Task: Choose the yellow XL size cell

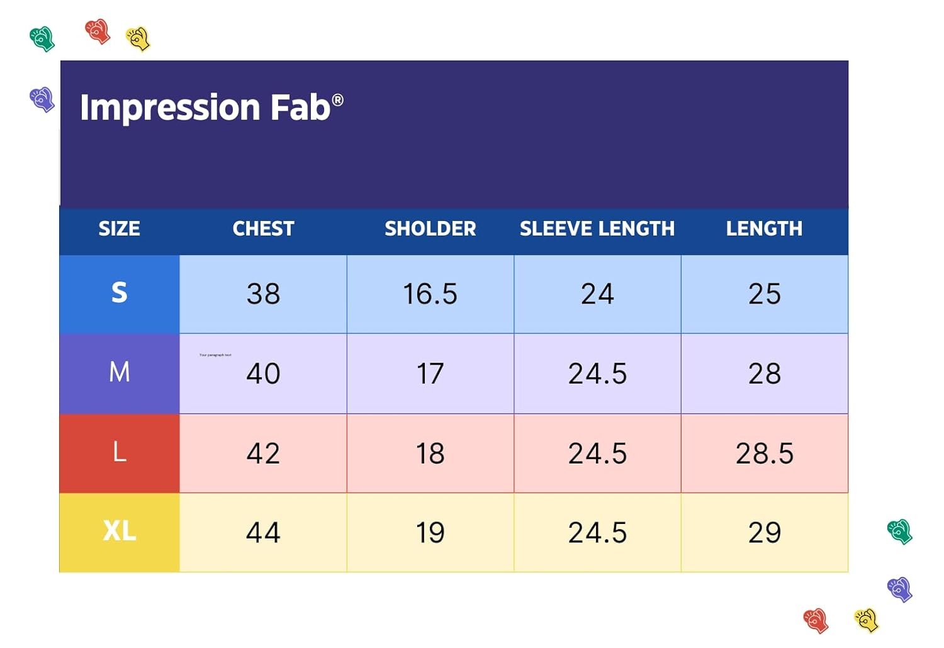Action: tap(120, 532)
